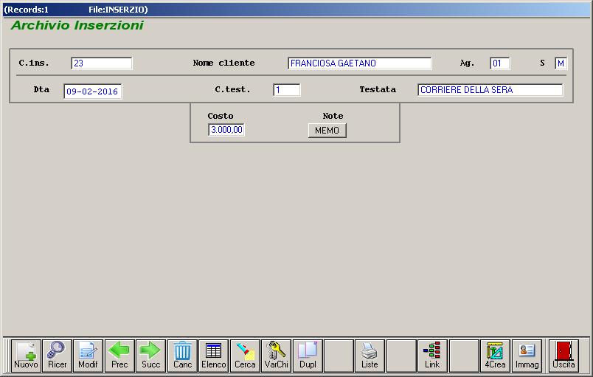The height and width of the screenshot is (377, 593).
Task: Open the Immag image card icon
Action: point(527,356)
